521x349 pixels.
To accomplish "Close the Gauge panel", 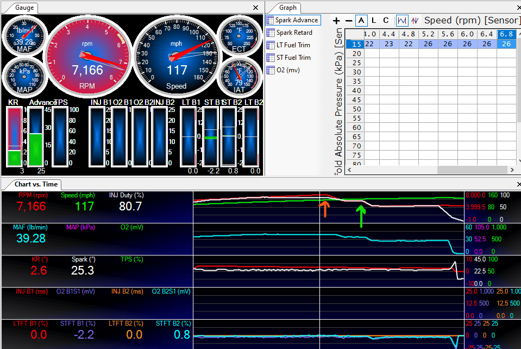I will (255, 8).
